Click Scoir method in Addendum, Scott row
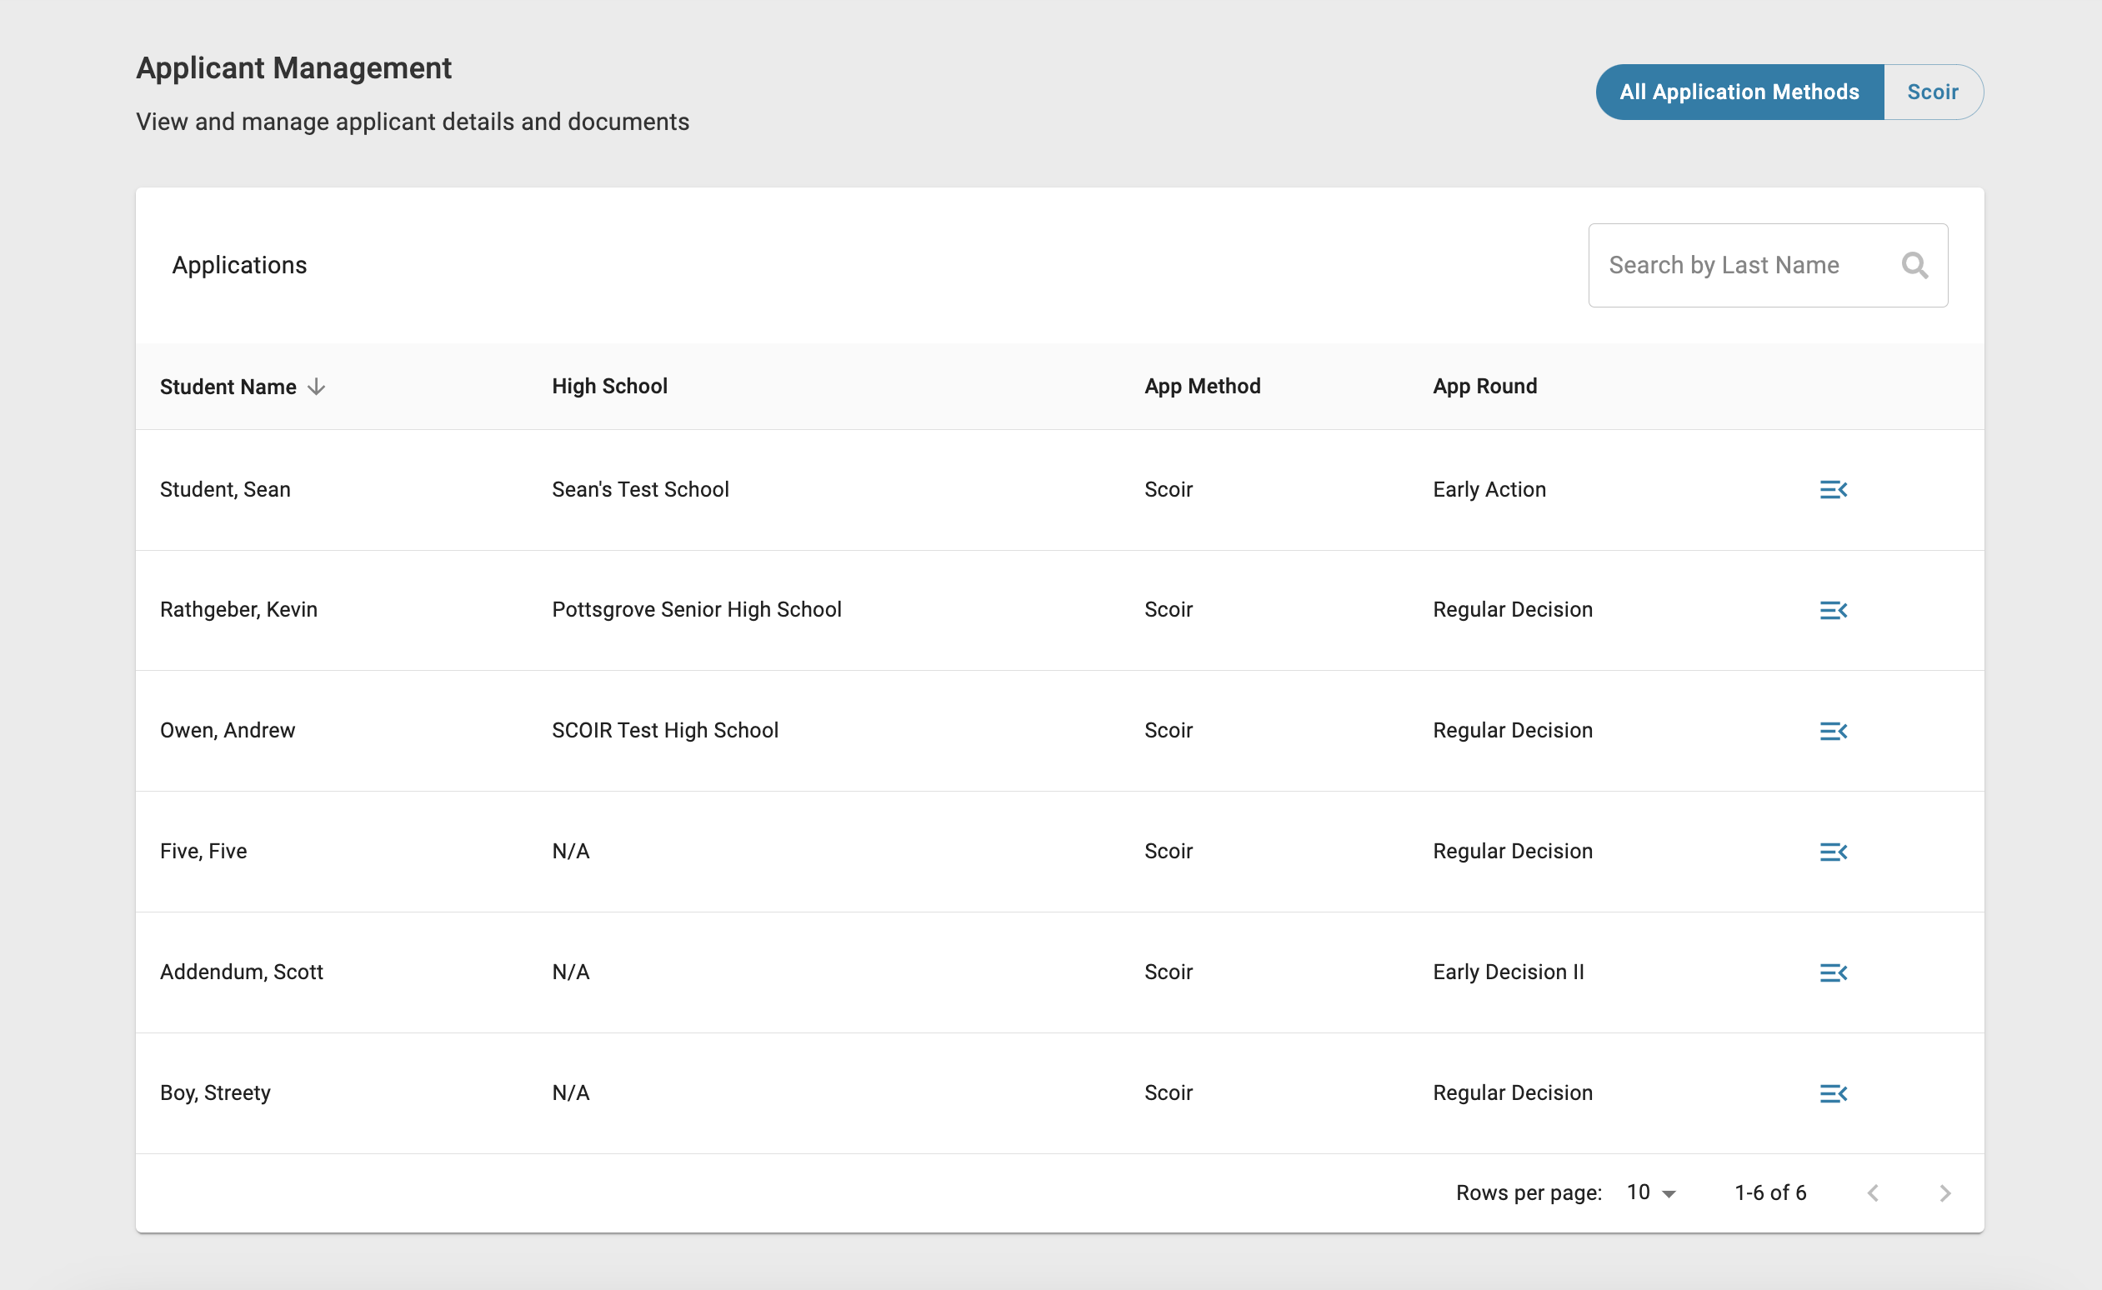 click(1168, 972)
